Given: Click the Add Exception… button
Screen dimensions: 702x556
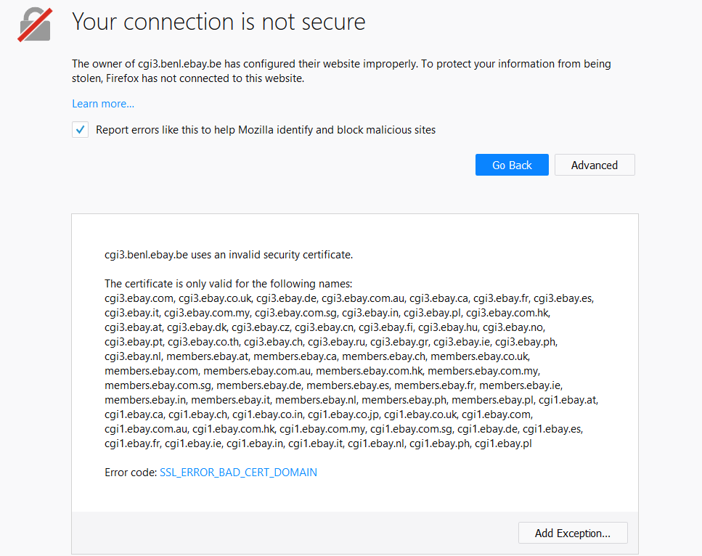Looking at the screenshot, I should (x=572, y=533).
